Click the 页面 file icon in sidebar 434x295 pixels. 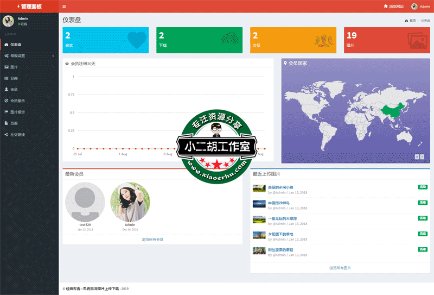point(7,123)
